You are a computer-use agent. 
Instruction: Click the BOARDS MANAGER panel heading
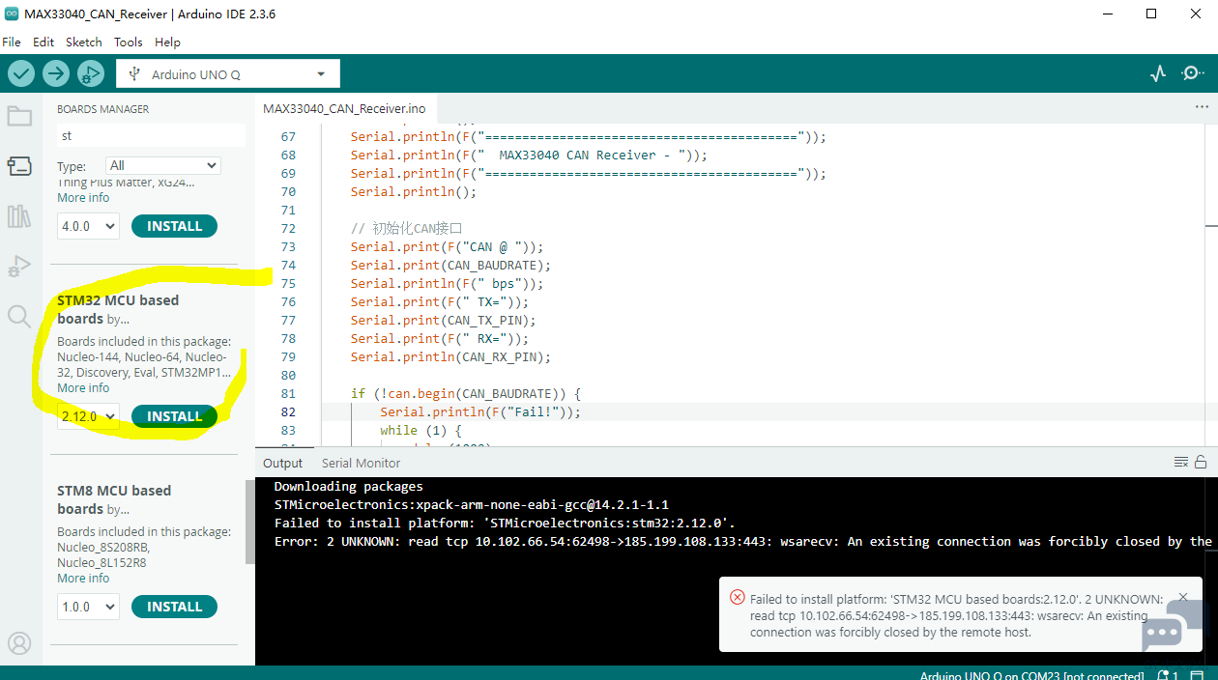(x=102, y=109)
